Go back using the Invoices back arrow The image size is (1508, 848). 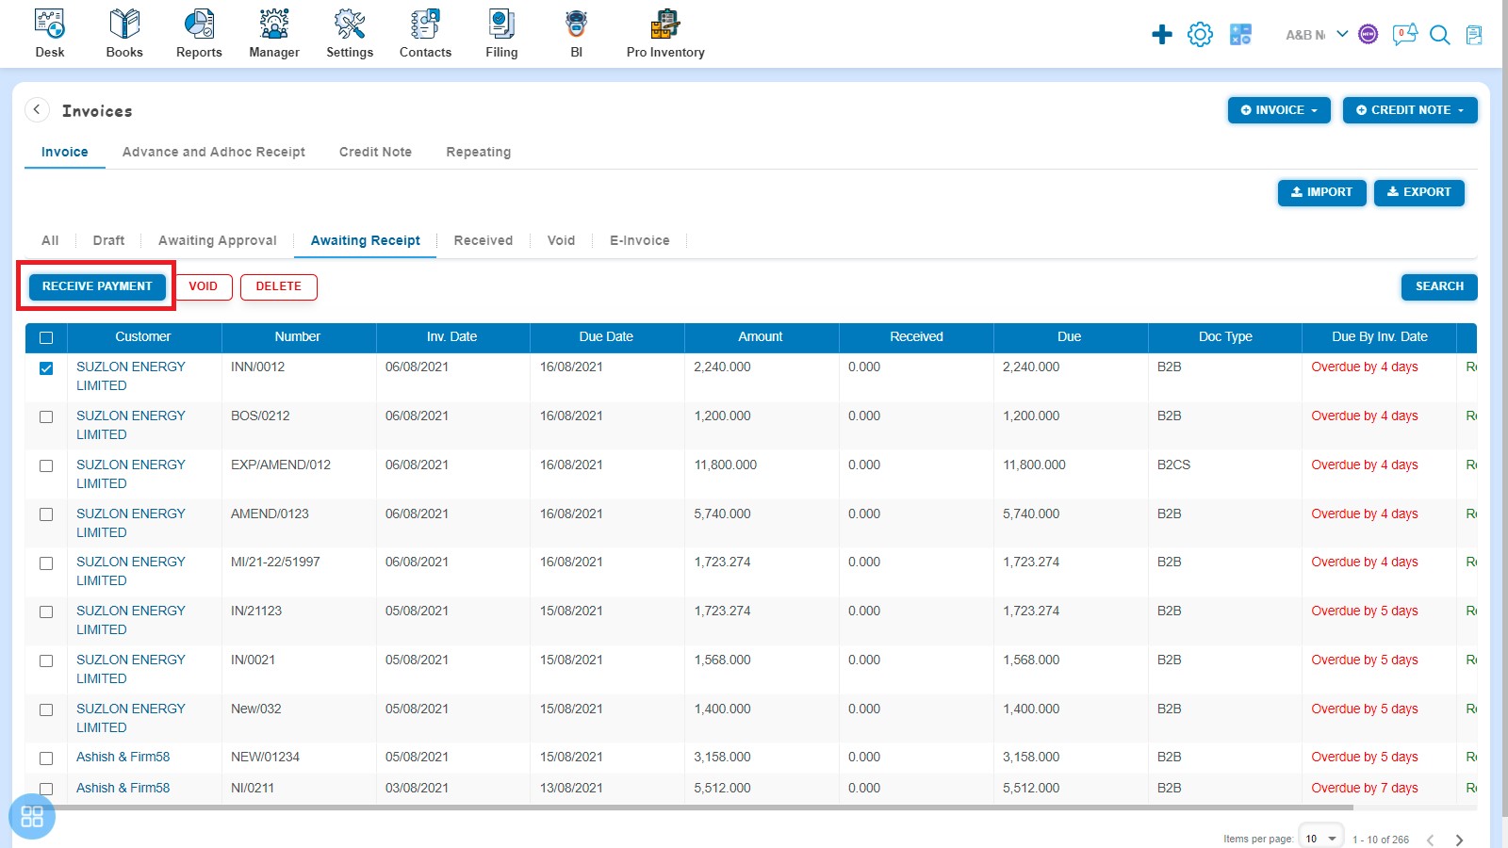(x=37, y=109)
